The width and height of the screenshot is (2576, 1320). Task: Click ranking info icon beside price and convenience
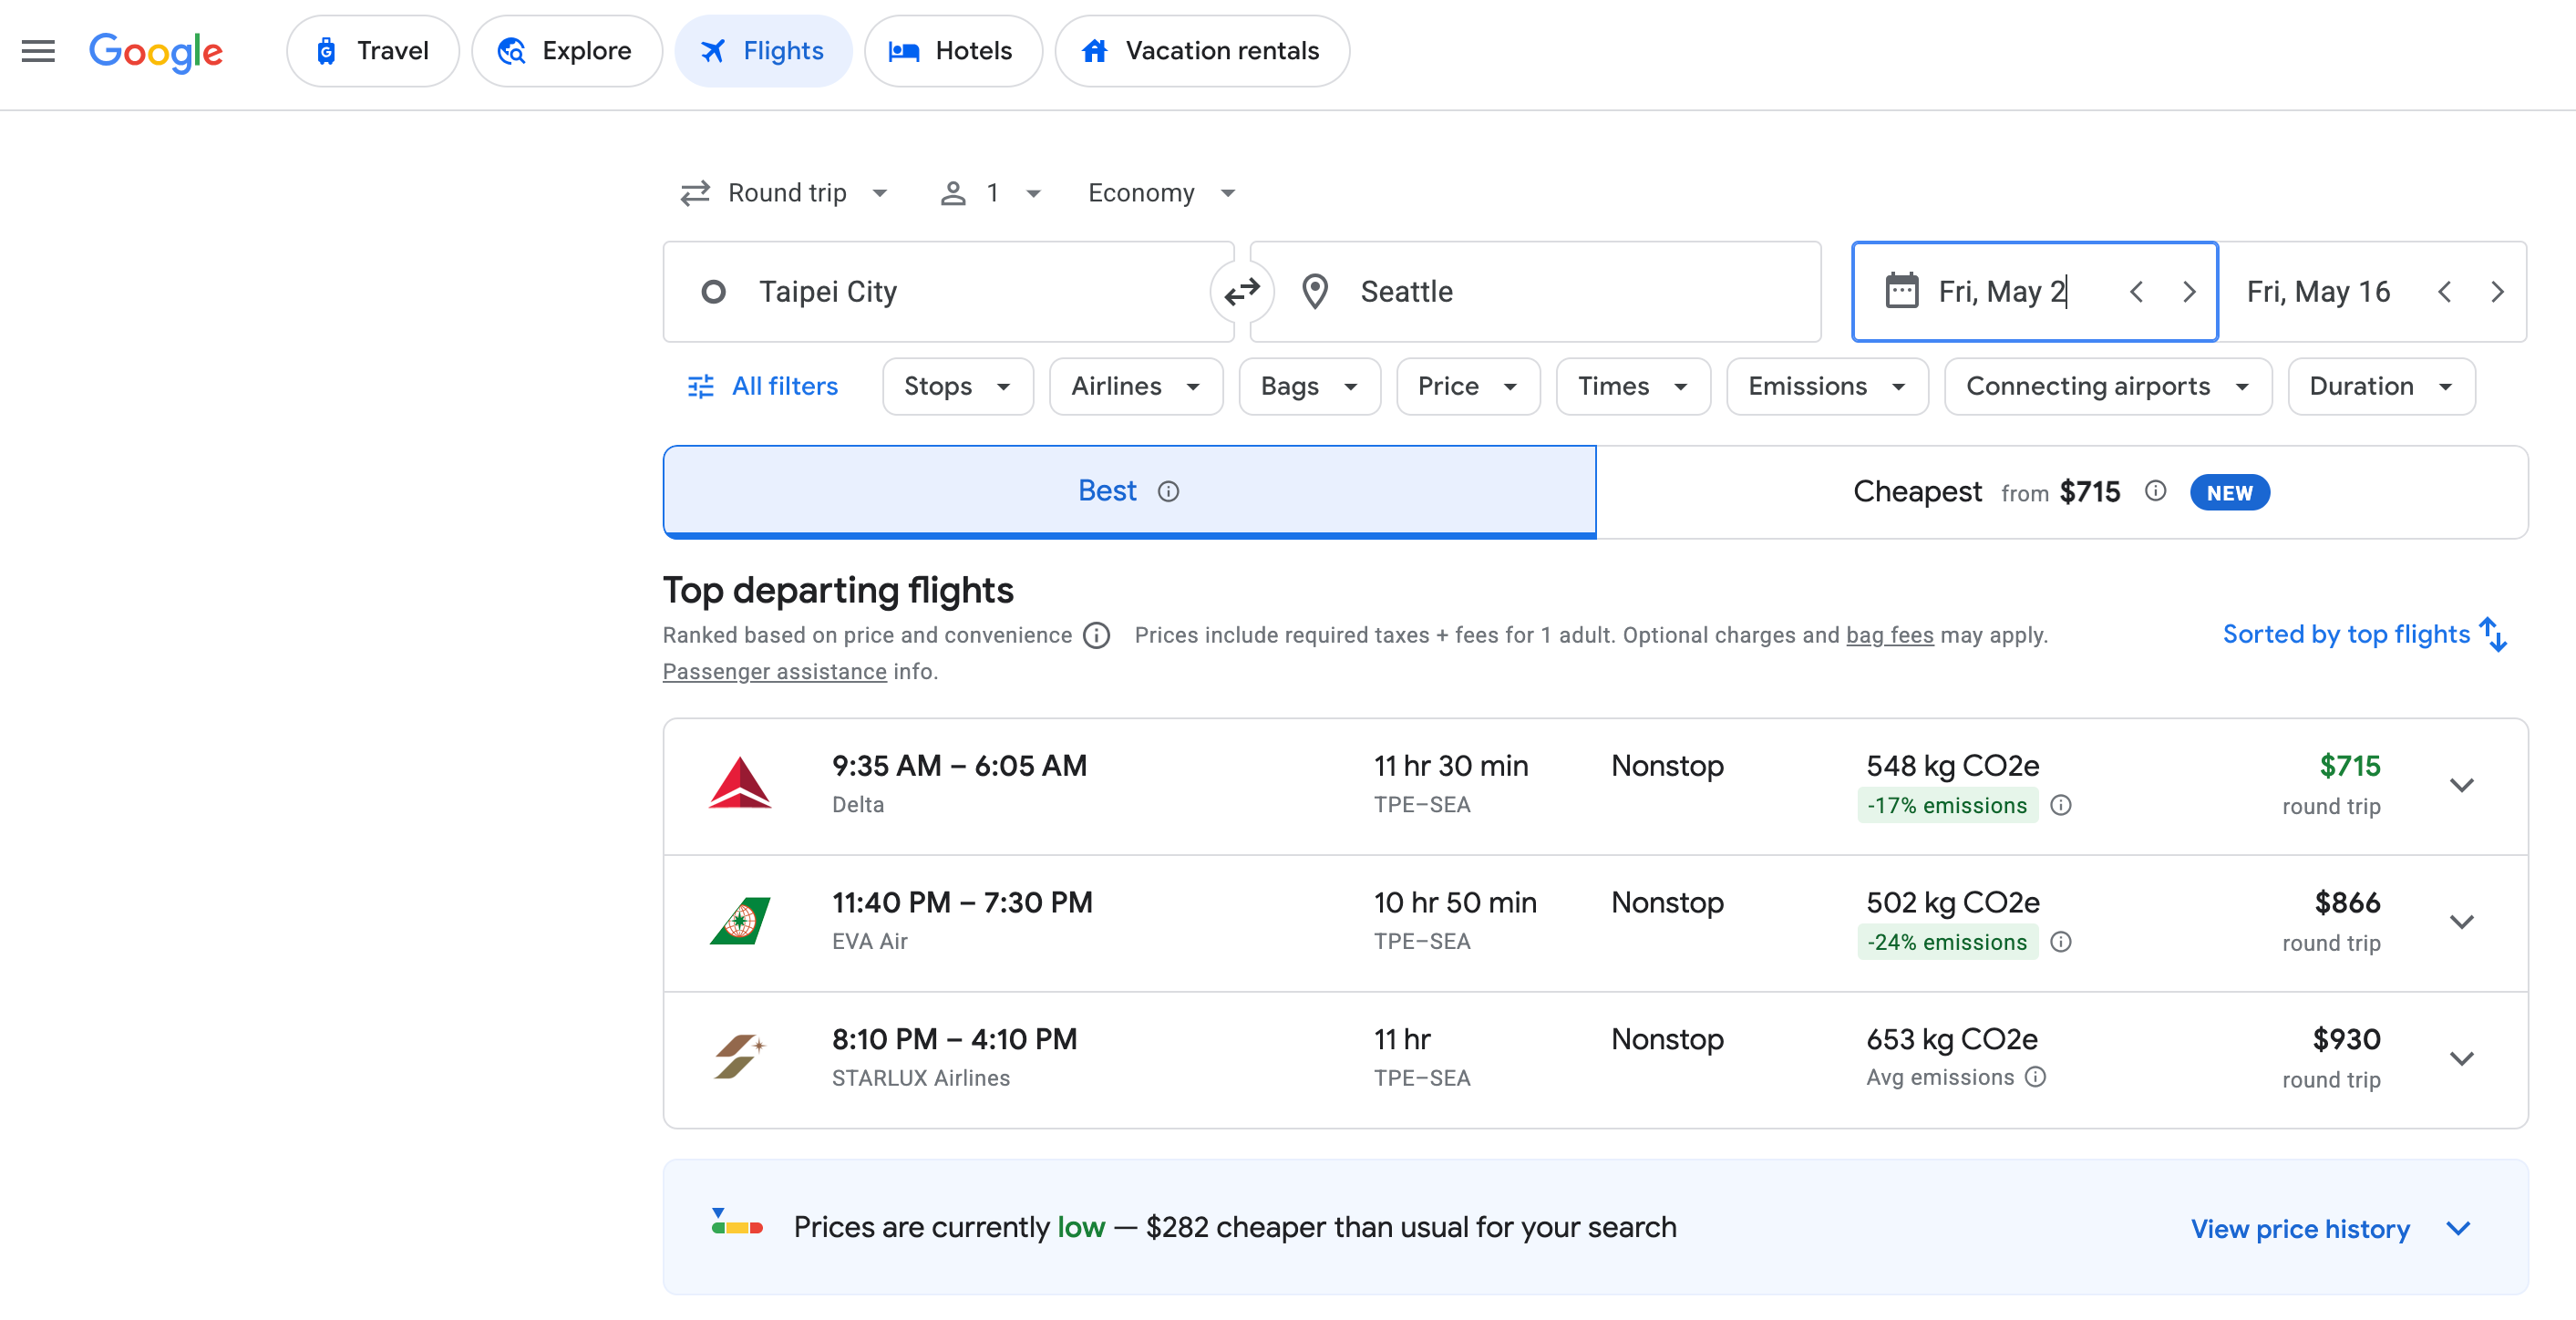pos(1096,635)
